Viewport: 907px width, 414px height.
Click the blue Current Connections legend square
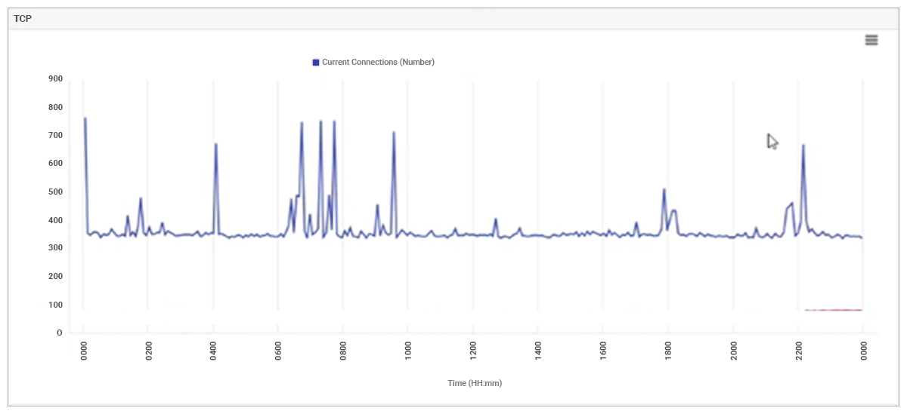(x=316, y=62)
